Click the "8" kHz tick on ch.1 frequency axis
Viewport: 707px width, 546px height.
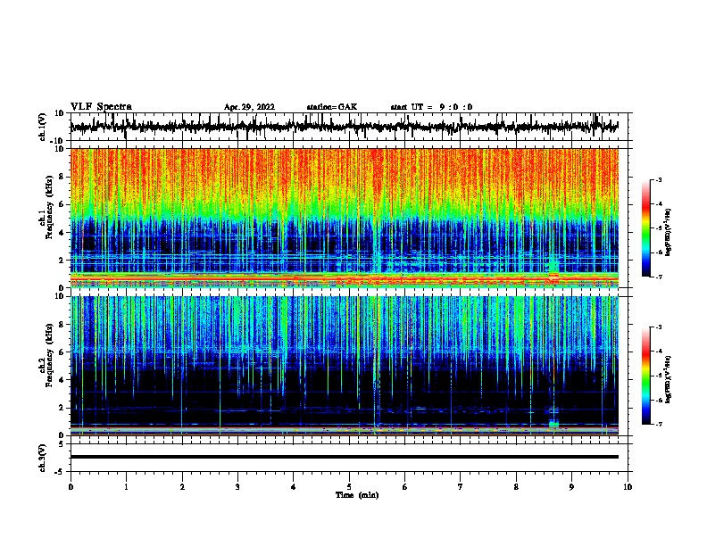(62, 177)
